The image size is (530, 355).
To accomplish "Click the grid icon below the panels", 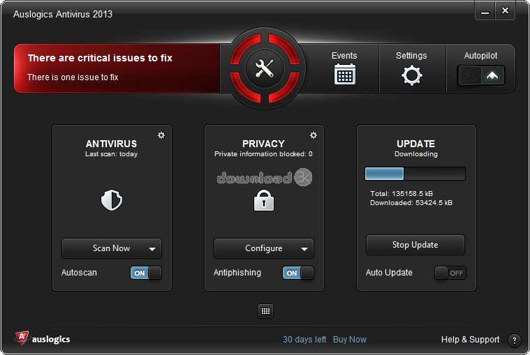I will [265, 311].
